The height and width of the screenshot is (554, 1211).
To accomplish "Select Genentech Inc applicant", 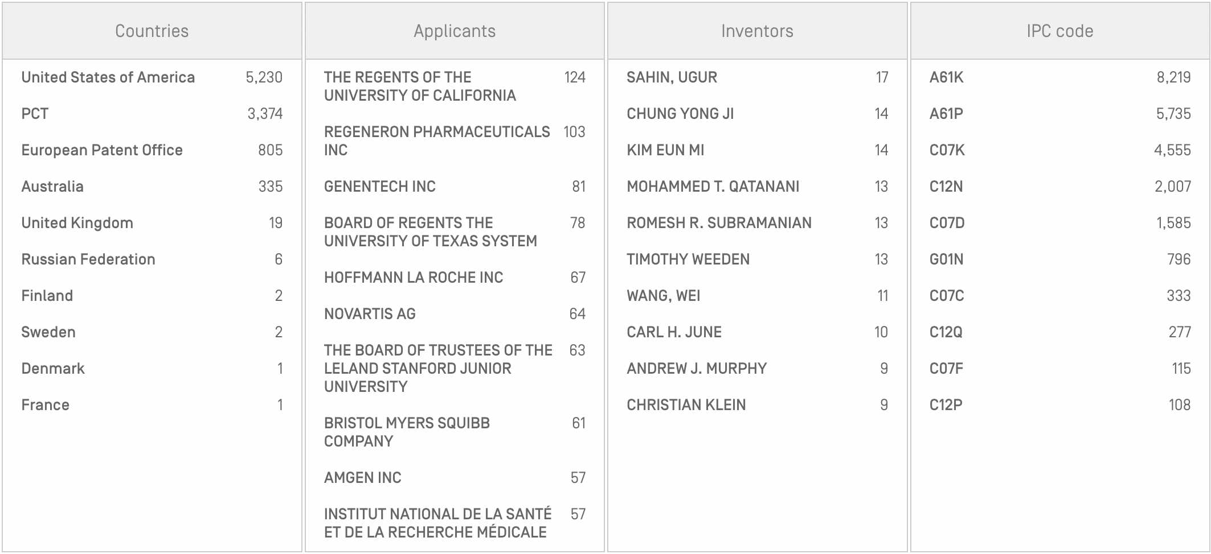I will click(380, 187).
